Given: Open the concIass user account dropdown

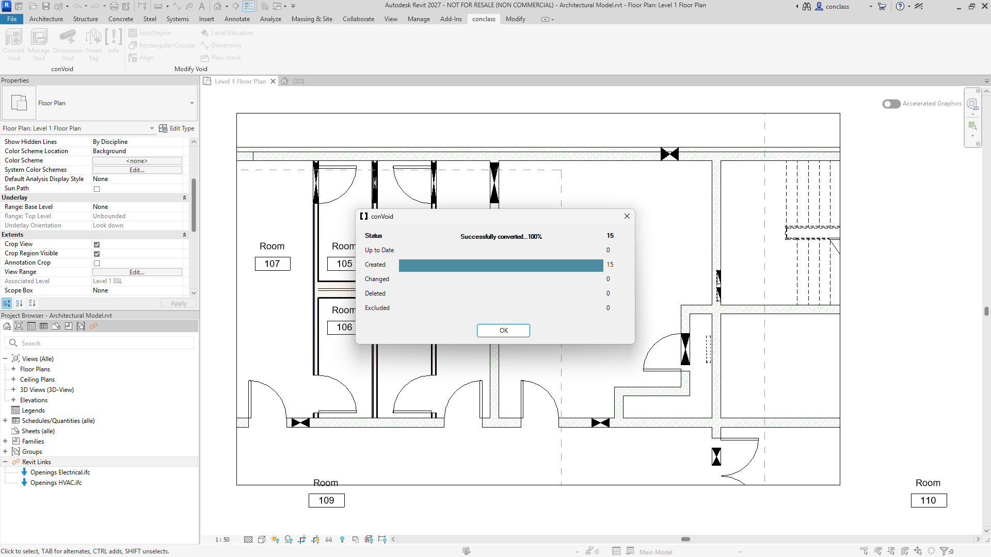Looking at the screenshot, I should click(x=871, y=7).
